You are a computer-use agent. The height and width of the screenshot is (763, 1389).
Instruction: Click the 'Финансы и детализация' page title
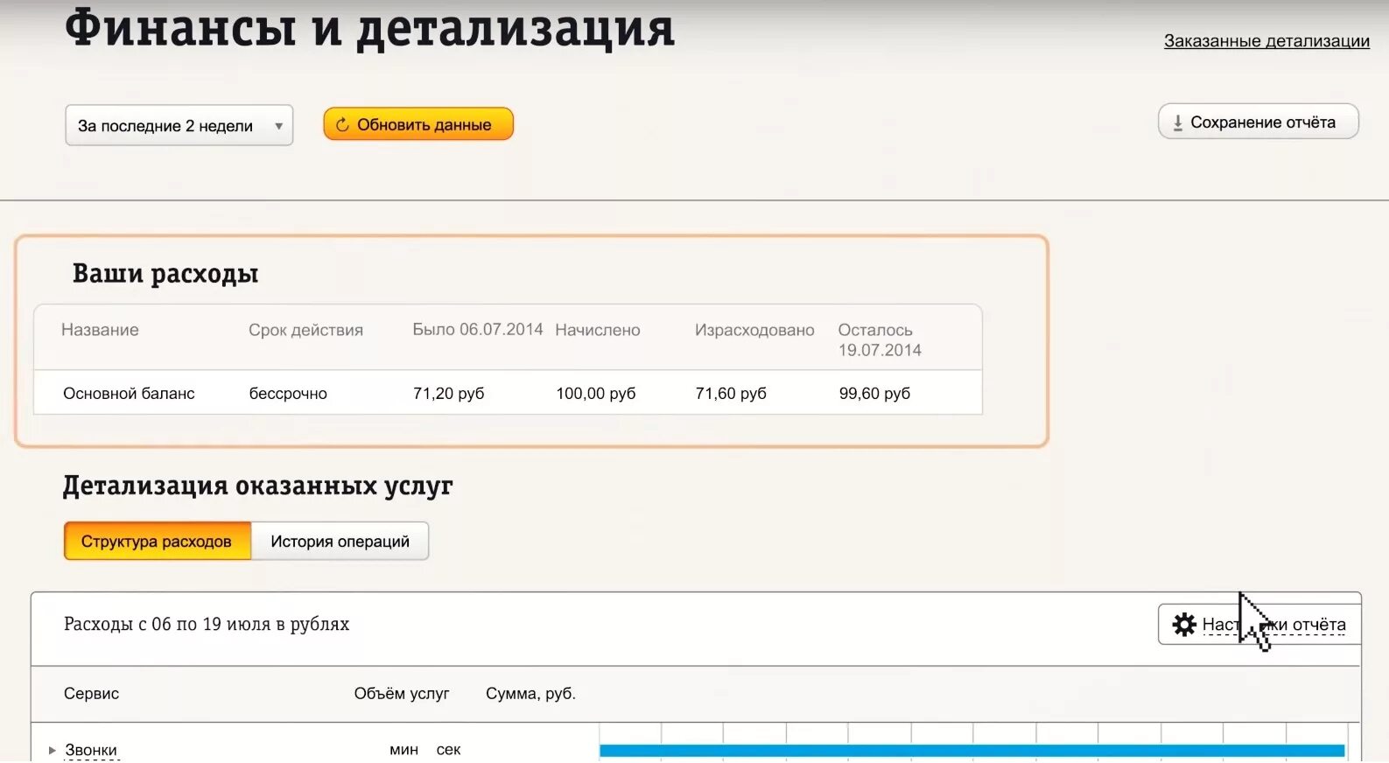point(369,28)
